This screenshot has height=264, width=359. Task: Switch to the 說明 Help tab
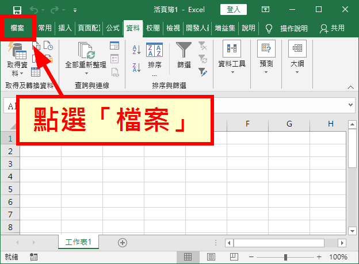click(x=249, y=28)
